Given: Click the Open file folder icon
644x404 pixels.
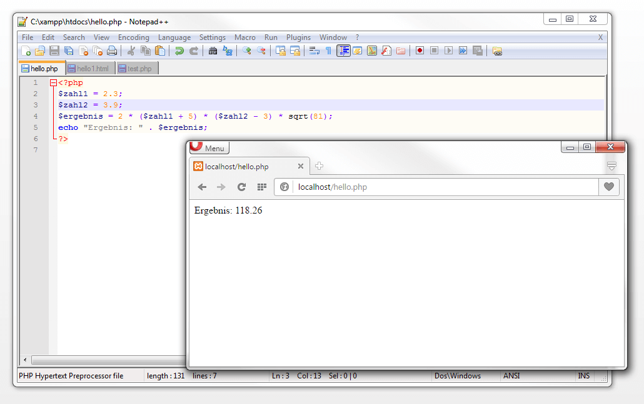Looking at the screenshot, I should click(40, 51).
